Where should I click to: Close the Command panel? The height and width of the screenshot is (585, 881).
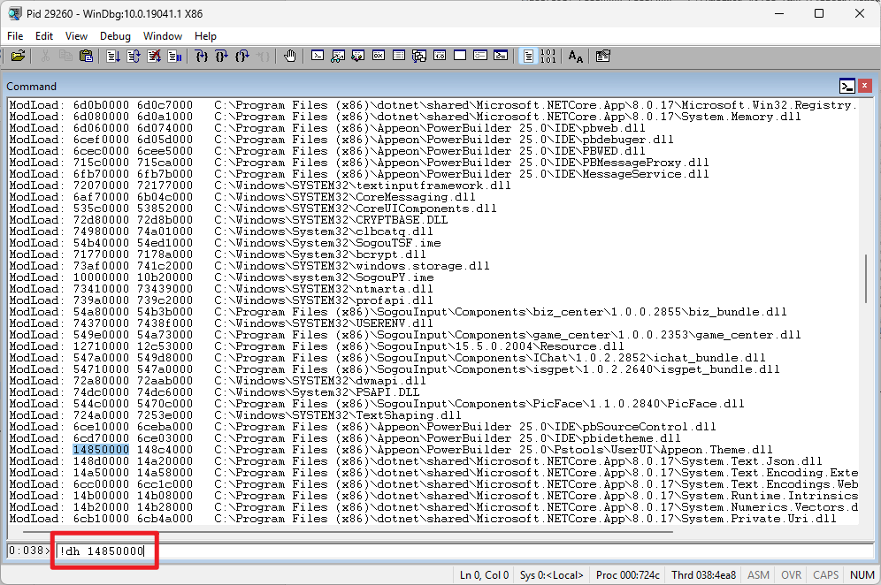(865, 86)
